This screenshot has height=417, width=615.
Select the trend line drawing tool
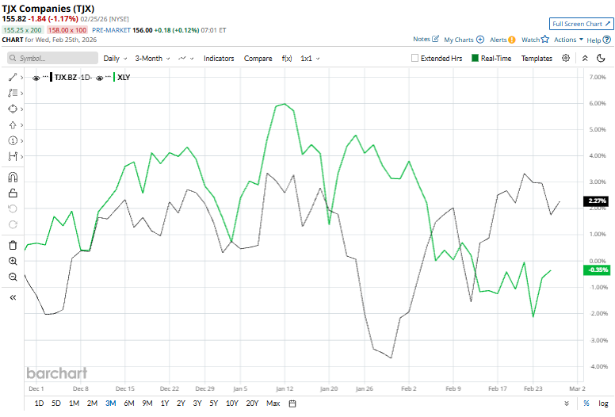[13, 77]
